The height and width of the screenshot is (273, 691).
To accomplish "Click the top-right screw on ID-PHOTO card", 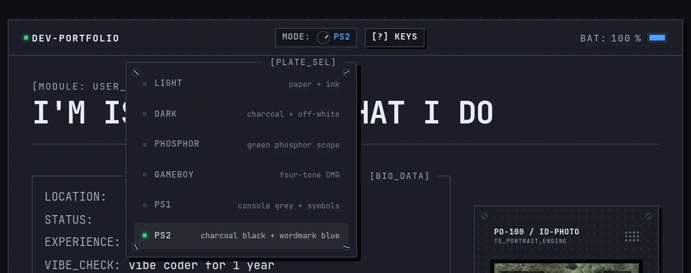I will point(649,216).
